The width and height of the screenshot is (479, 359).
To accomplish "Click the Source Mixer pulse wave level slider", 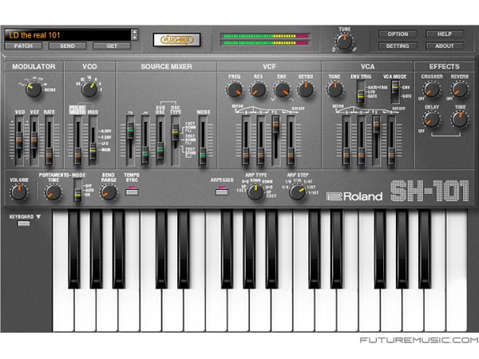I will 130,141.
